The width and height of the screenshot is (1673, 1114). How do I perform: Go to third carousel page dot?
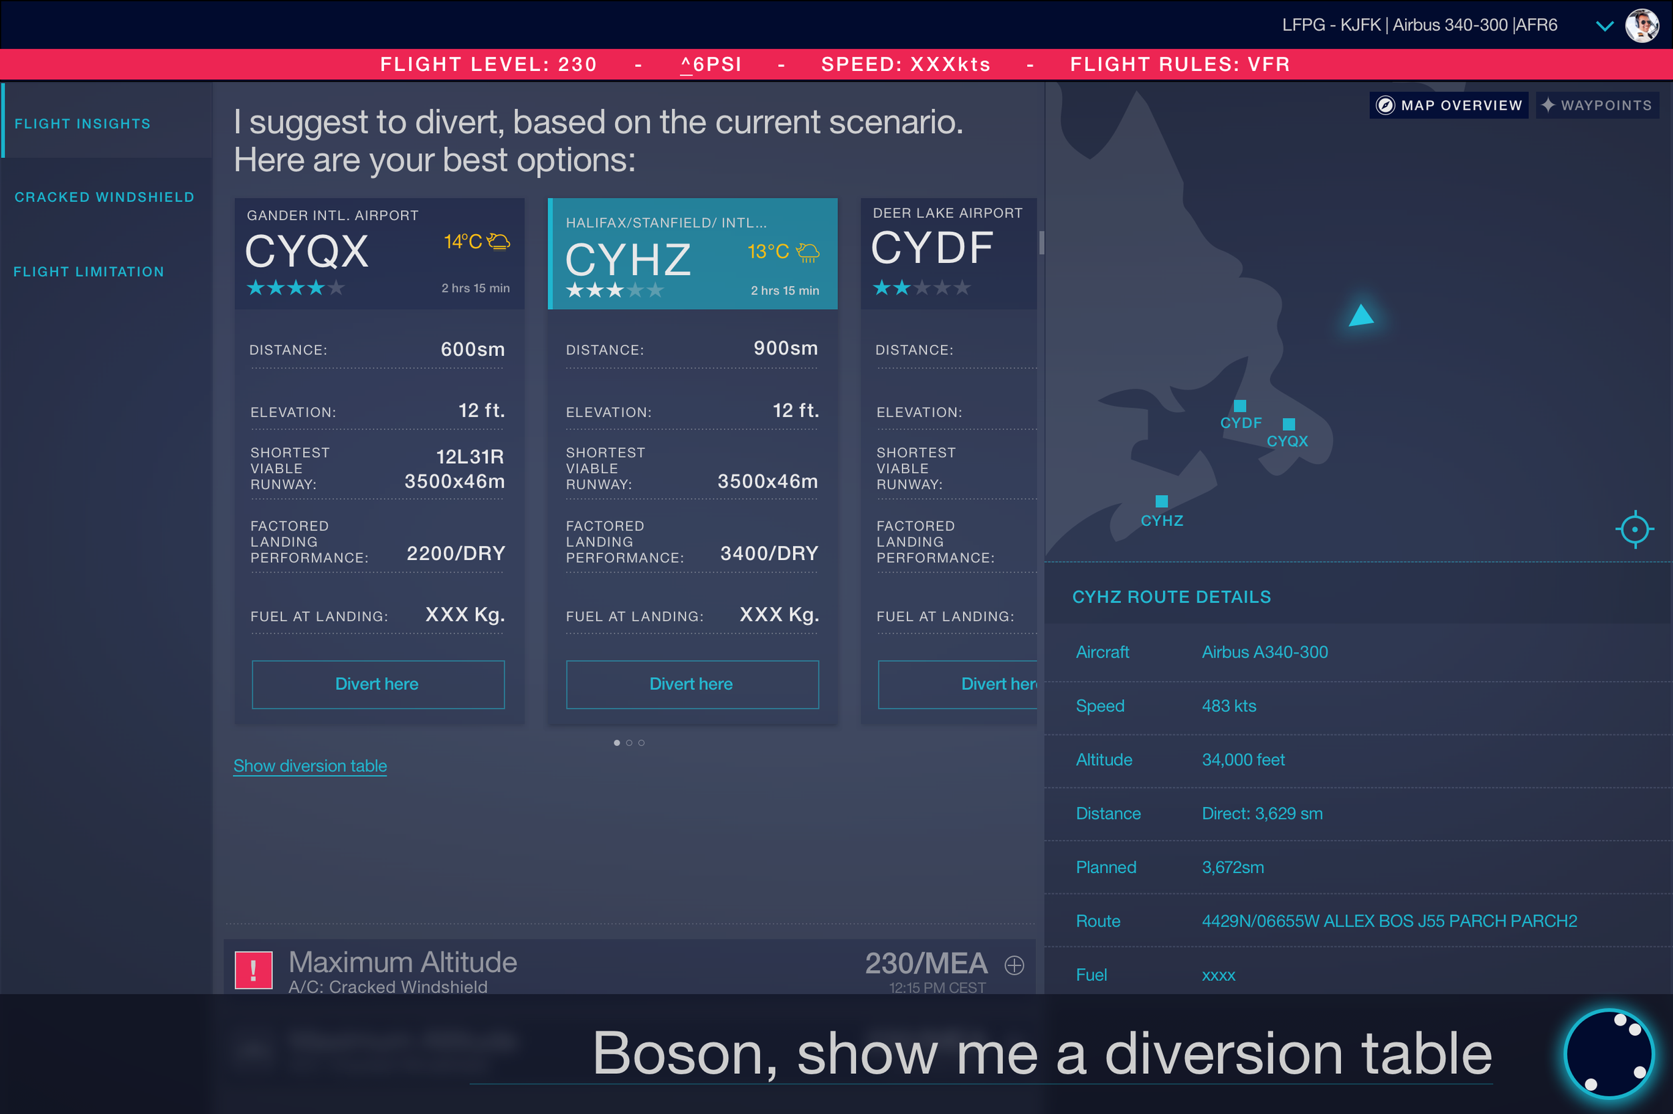coord(642,743)
